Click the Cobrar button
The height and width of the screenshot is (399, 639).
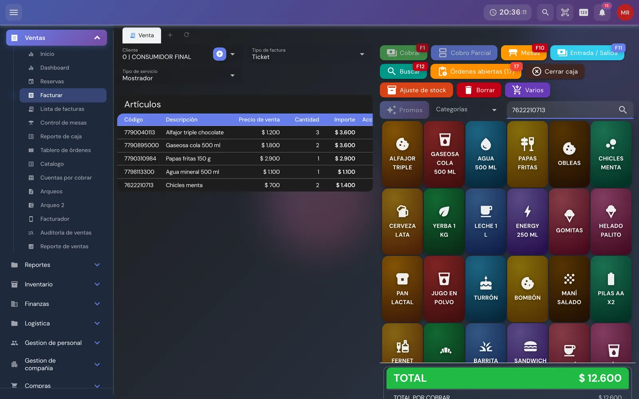pos(403,53)
